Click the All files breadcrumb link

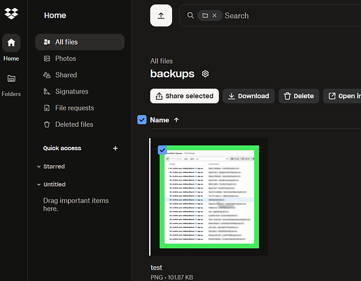[161, 61]
